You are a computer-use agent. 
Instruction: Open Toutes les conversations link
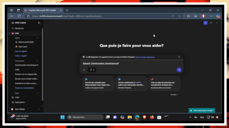(x=24, y=88)
